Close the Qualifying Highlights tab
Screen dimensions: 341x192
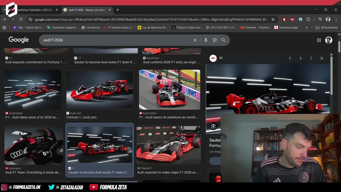[57, 10]
